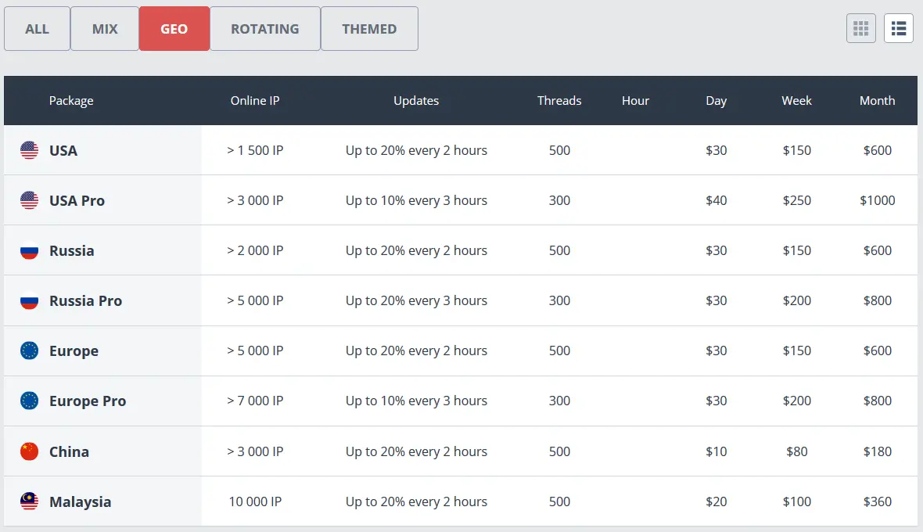Click Europe Pro month price $800

[x=877, y=401]
